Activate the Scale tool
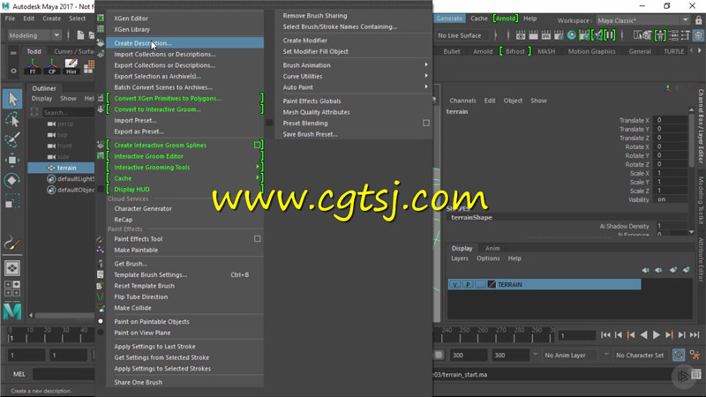Screen dimensions: 706x397 (12, 201)
